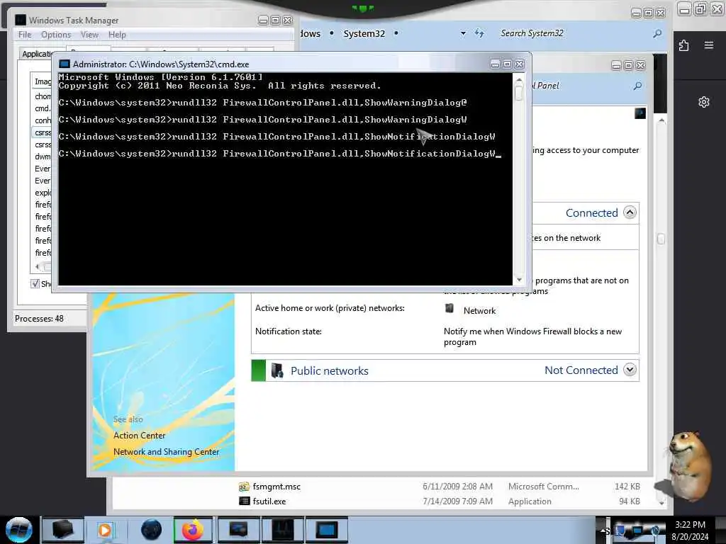
Task: Click the network tray icon
Action: pos(637,530)
